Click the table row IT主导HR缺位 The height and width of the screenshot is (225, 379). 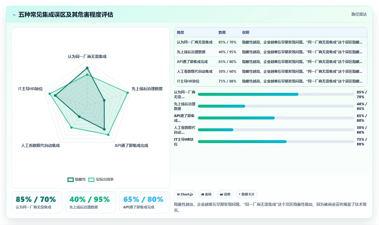(271, 81)
